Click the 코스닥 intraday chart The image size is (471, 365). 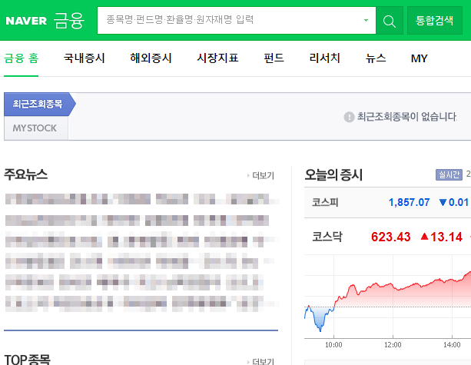pos(387,297)
